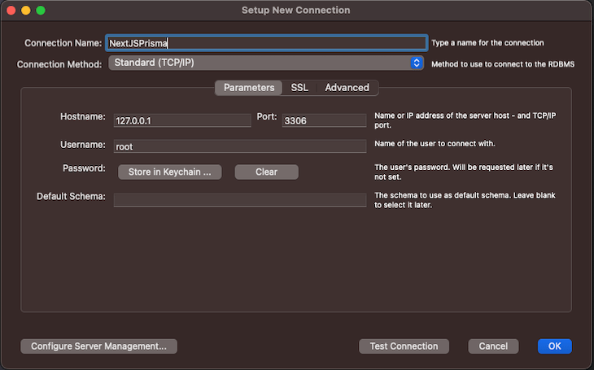Image resolution: width=594 pixels, height=370 pixels.
Task: Confirm the connection with OK
Action: click(x=554, y=346)
